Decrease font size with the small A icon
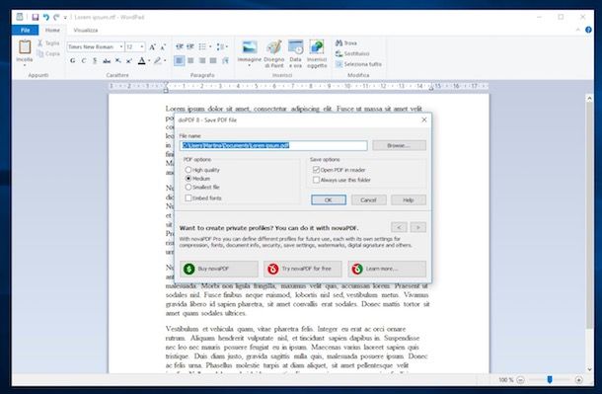Viewport: 602px width, 394px height. (x=163, y=46)
